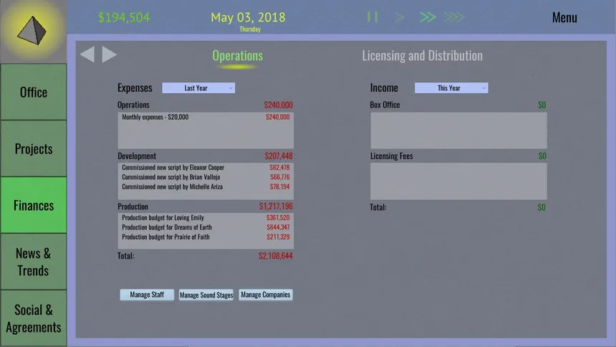Set double fast-forward speed
This screenshot has width=616, height=347.
428,17
